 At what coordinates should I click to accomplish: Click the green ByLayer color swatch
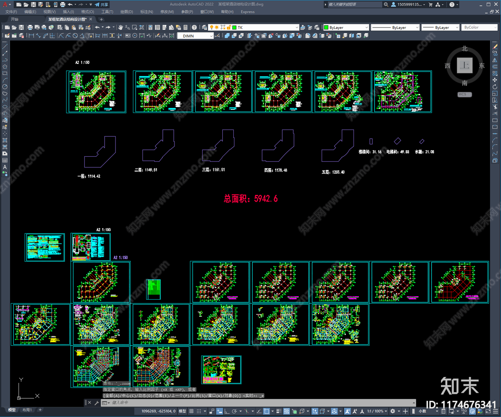[x=326, y=28]
